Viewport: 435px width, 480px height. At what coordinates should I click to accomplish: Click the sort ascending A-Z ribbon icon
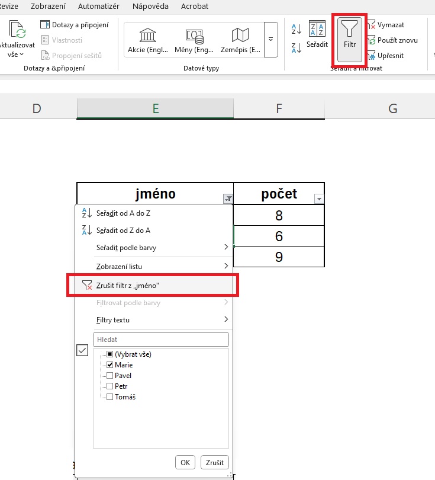point(297,27)
